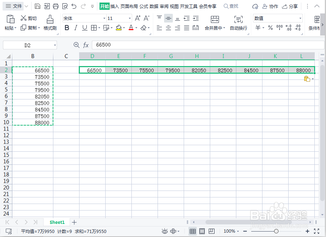The height and width of the screenshot is (237, 326).
Task: Toggle underline formatting
Action: click(x=85, y=28)
